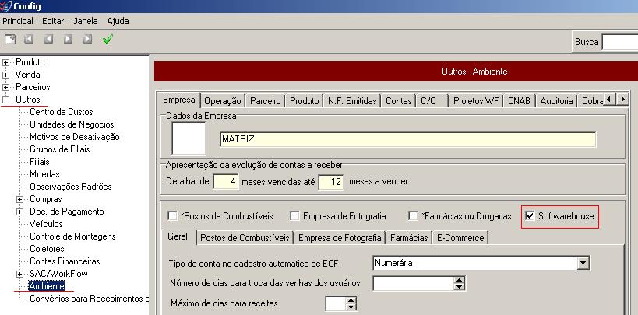Click the meses a vencer field showing 12
Screen dimensions: 638x315
(x=331, y=182)
